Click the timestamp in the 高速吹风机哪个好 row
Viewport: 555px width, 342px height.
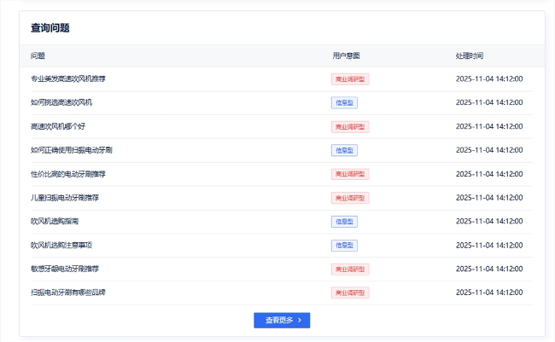pyautogui.click(x=489, y=126)
